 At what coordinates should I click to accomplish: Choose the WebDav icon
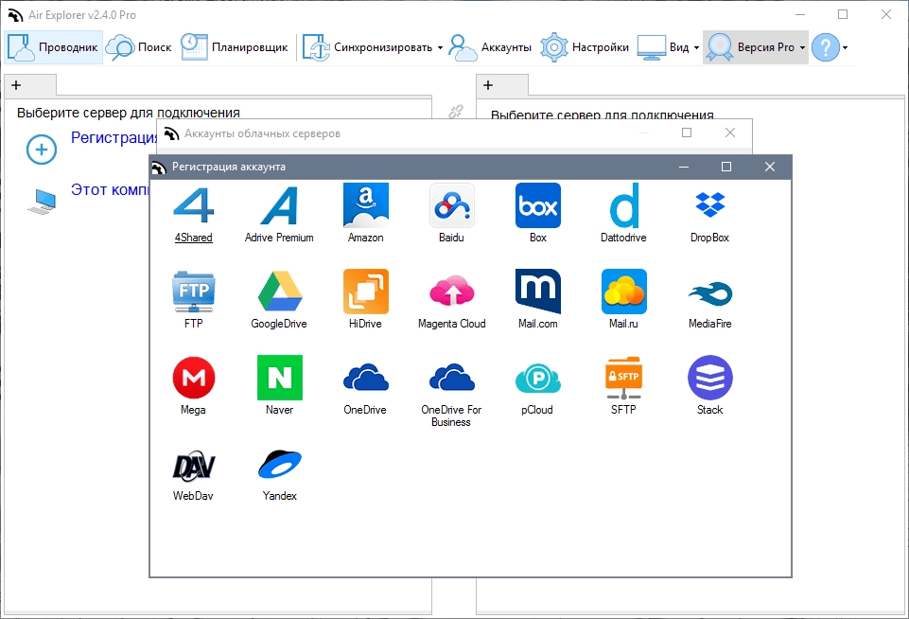click(x=194, y=465)
